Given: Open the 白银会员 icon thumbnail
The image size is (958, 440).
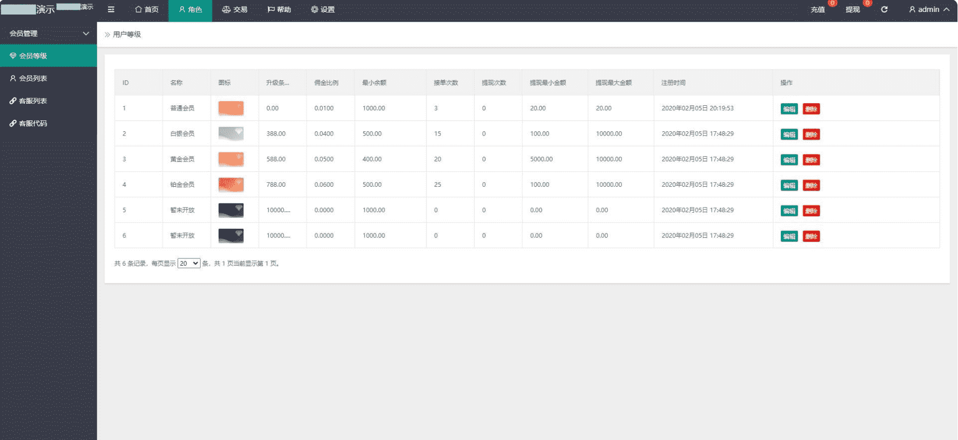Looking at the screenshot, I should pos(231,133).
